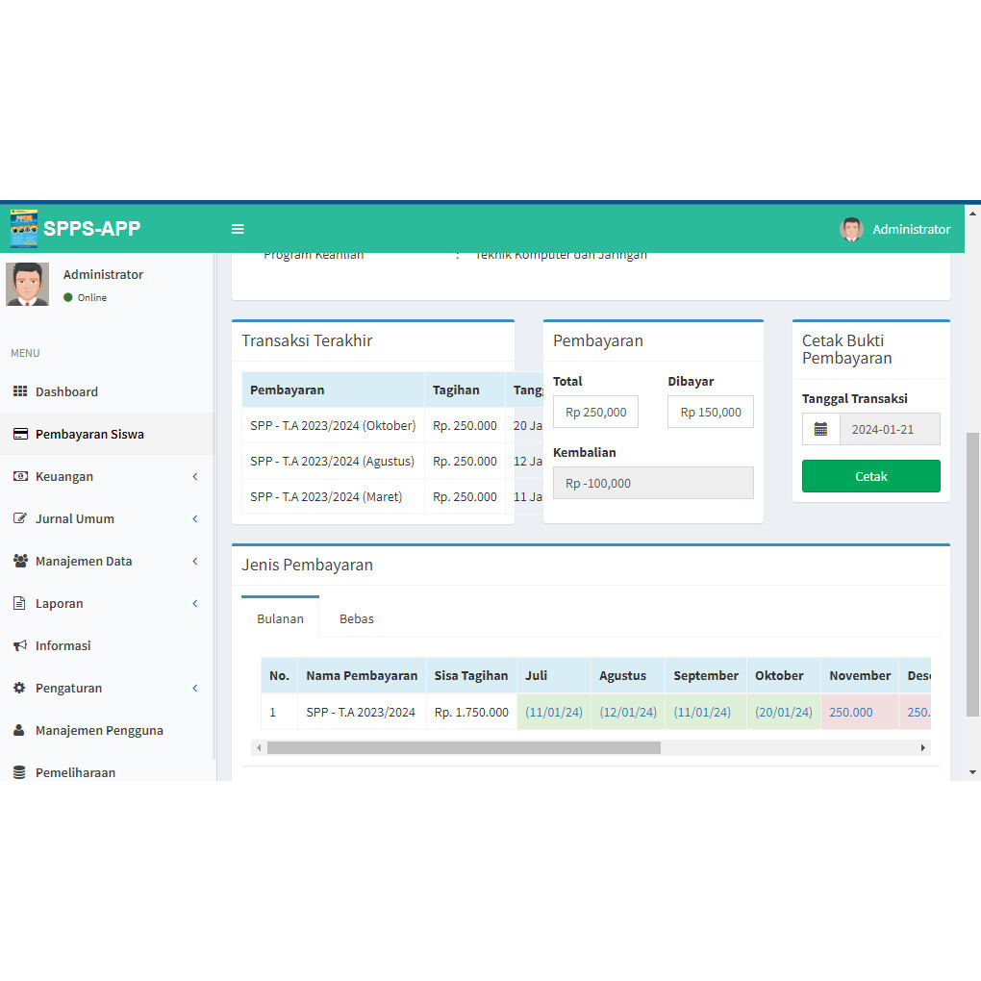Click the page scrollbar up arrow

972,214
